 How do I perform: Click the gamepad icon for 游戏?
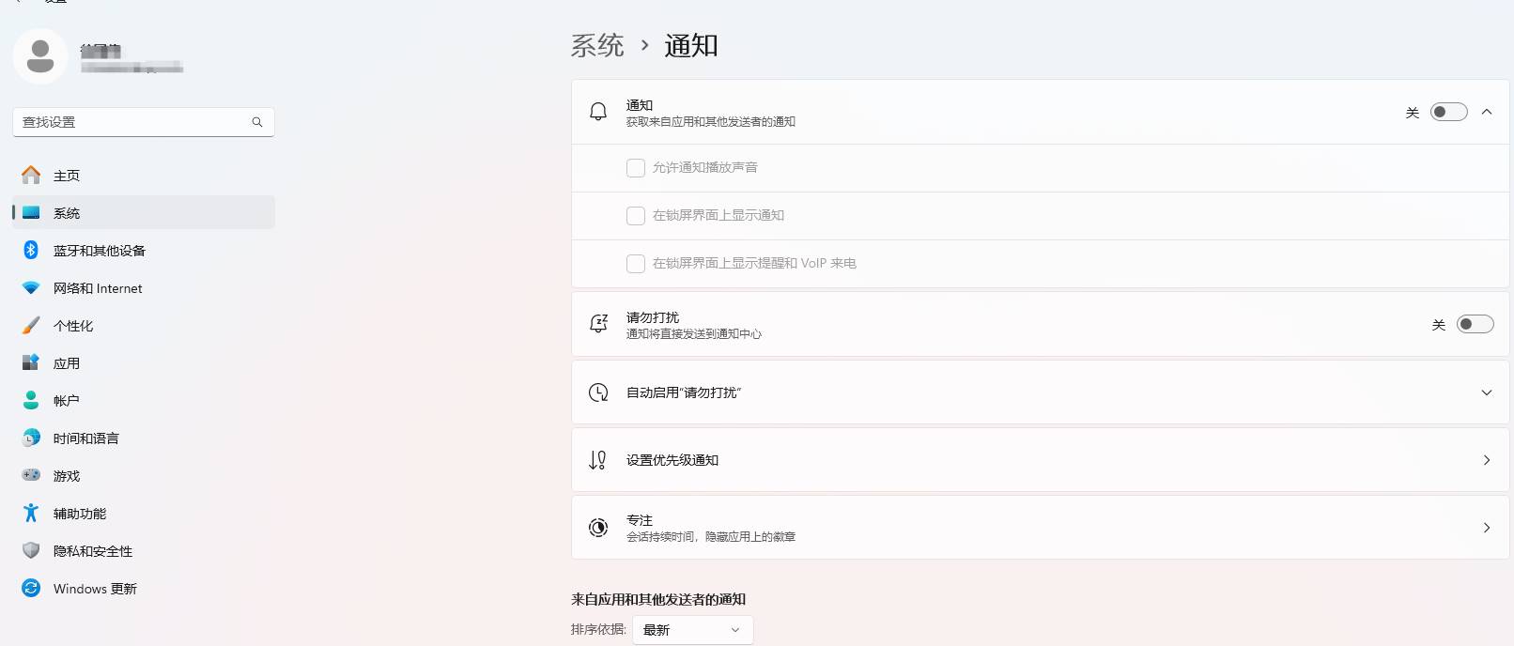tap(31, 475)
